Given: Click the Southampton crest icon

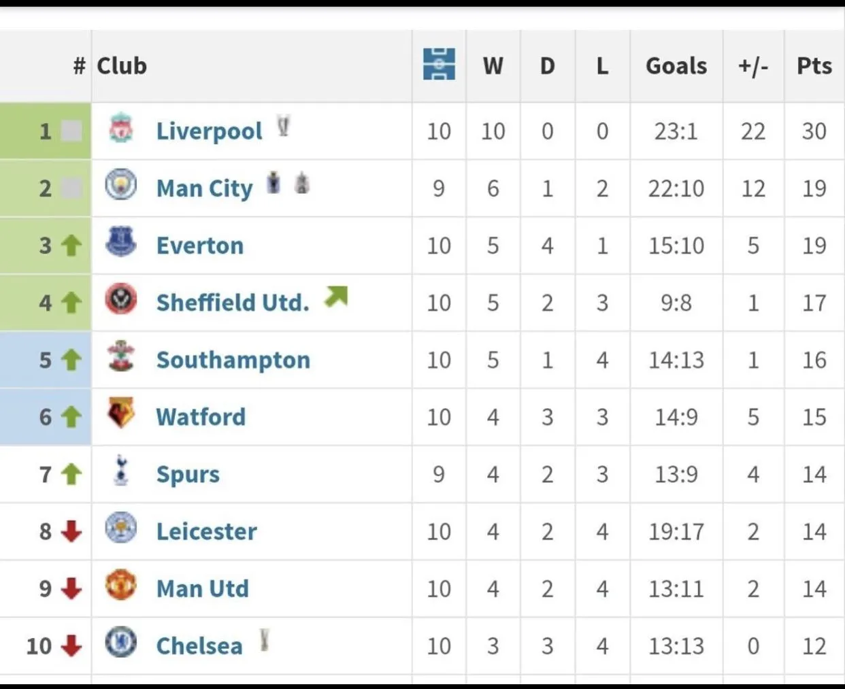Looking at the screenshot, I should tap(121, 356).
